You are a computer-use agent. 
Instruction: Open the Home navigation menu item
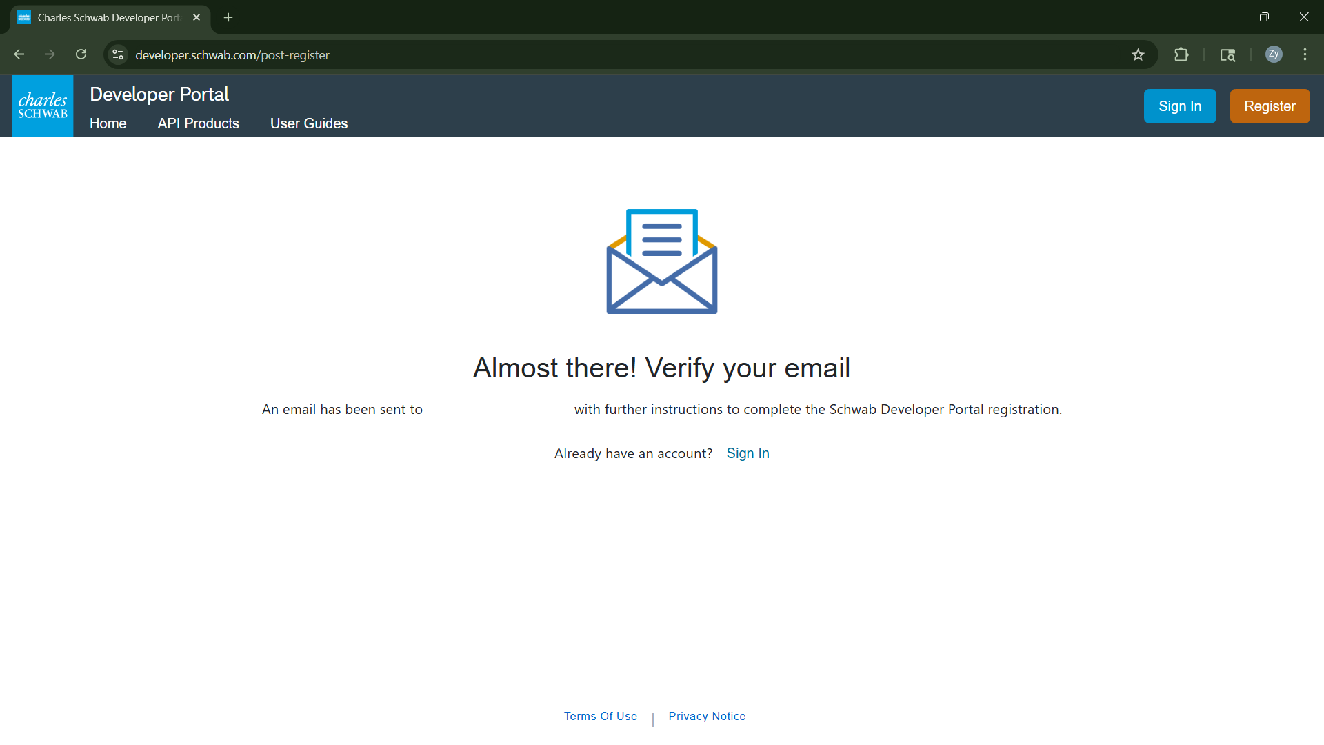(x=108, y=123)
